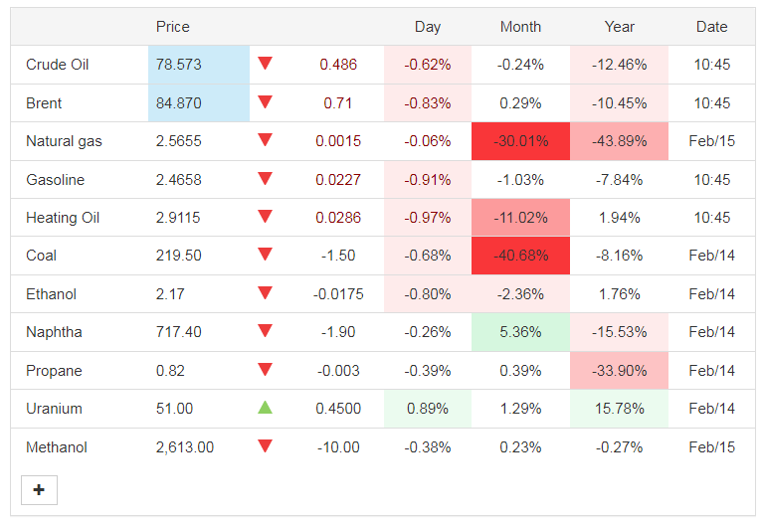
Task: Click Uranium change value 0.4500
Action: pos(338,409)
